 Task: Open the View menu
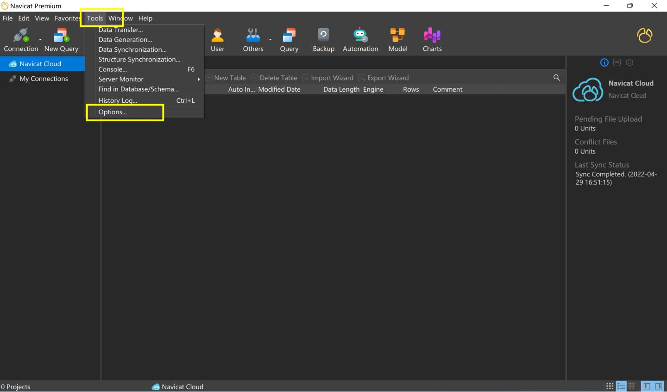[42, 18]
